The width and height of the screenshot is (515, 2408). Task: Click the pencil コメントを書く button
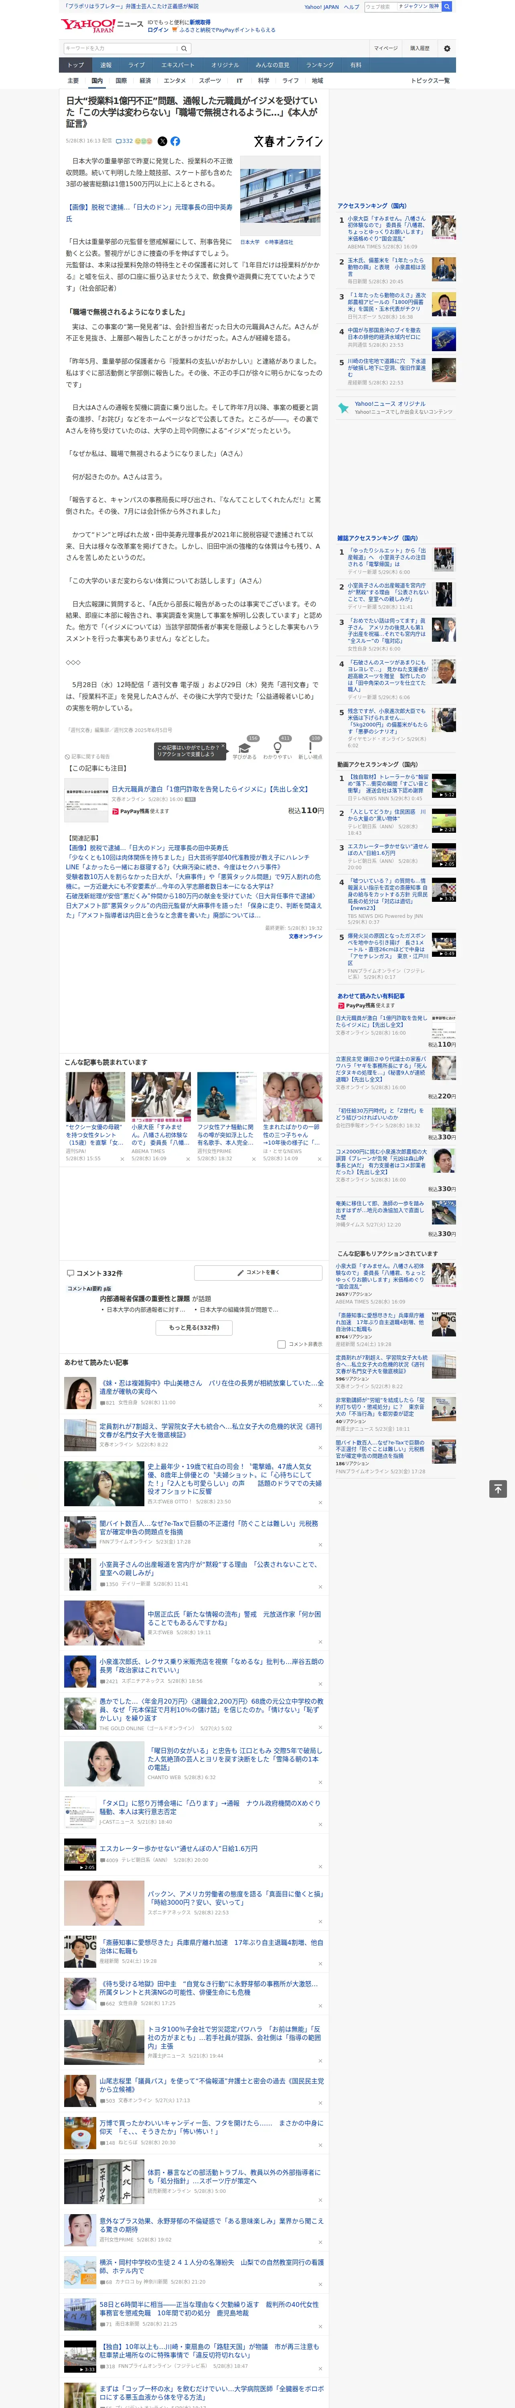259,1272
